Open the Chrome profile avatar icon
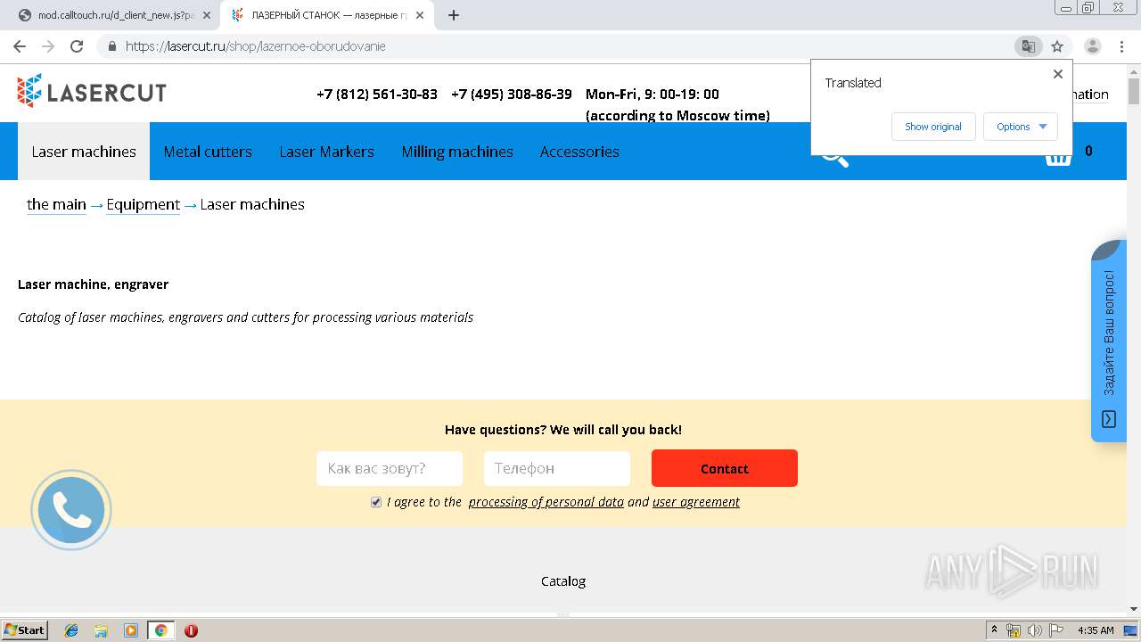Viewport: 1141px width, 642px height. click(x=1092, y=46)
